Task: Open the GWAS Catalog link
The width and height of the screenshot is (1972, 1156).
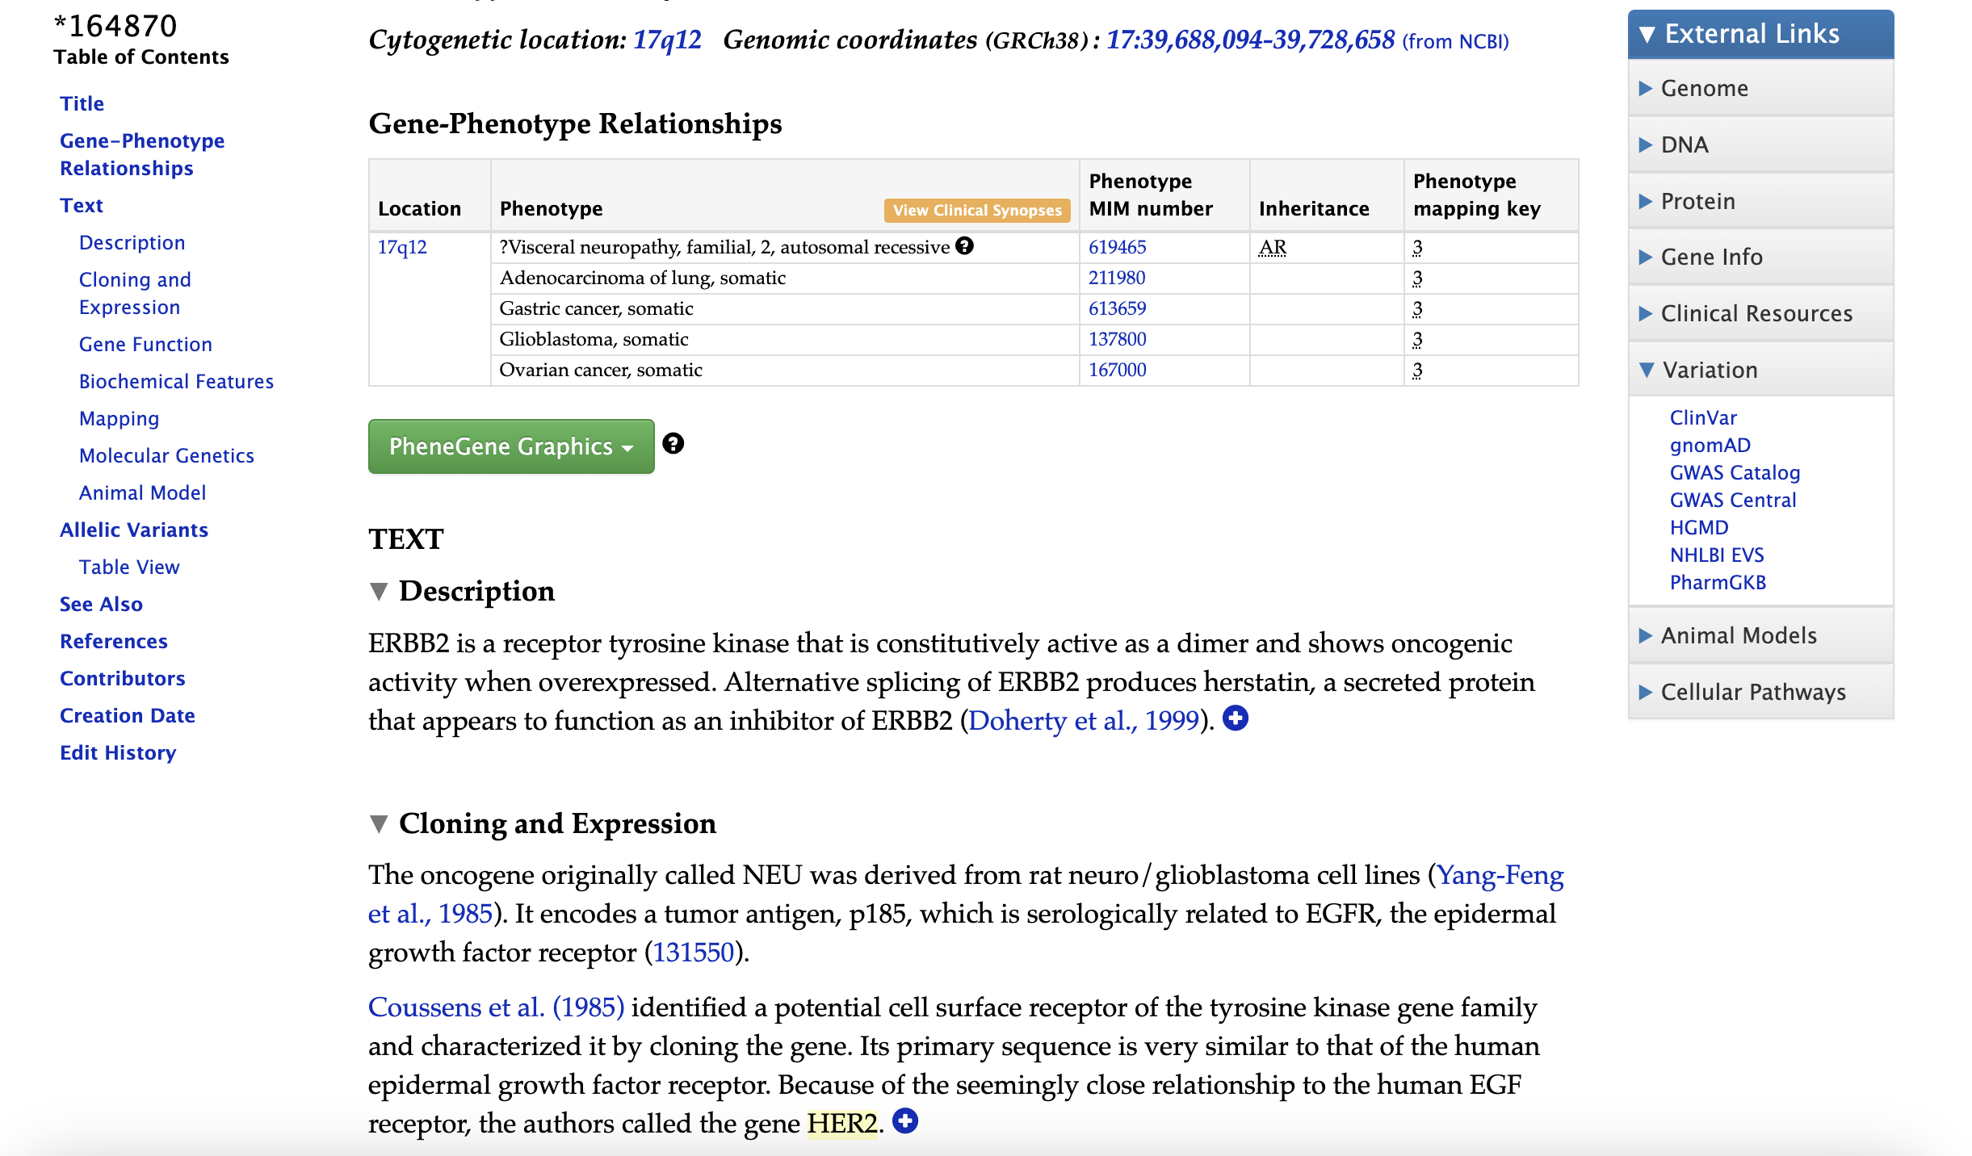Action: tap(1735, 472)
